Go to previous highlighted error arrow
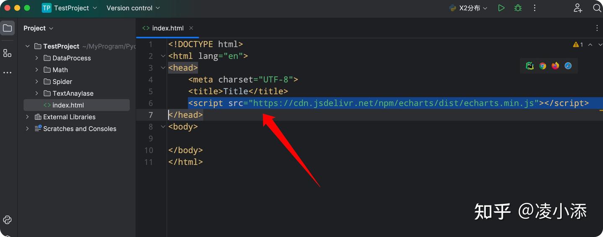 pos(590,44)
